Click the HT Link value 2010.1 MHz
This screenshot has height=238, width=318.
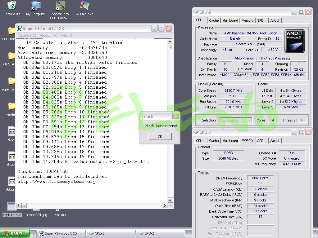click(x=234, y=107)
